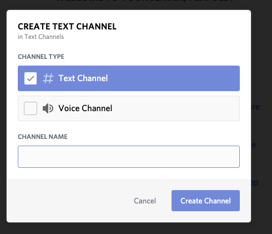Check the Text Channel checkbox
272x234 pixels.
(x=31, y=78)
